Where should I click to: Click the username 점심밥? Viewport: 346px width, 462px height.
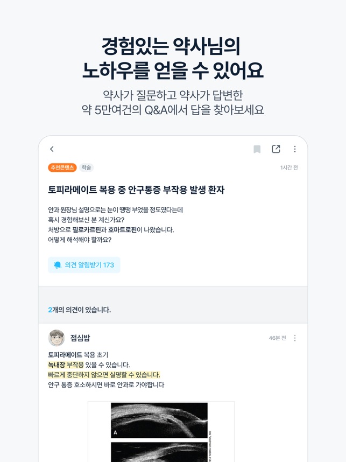click(80, 338)
